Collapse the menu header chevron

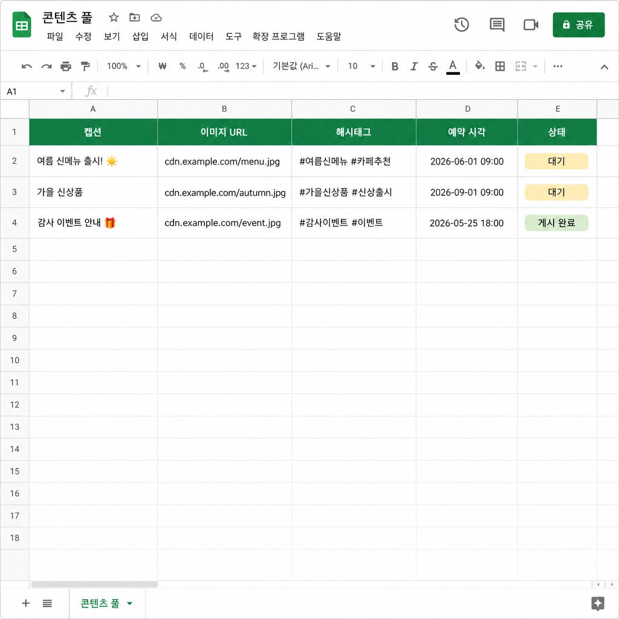click(x=604, y=66)
